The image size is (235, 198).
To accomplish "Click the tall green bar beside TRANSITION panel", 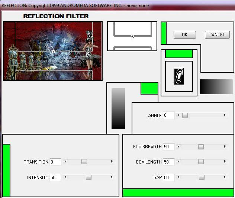I will coord(6,171).
